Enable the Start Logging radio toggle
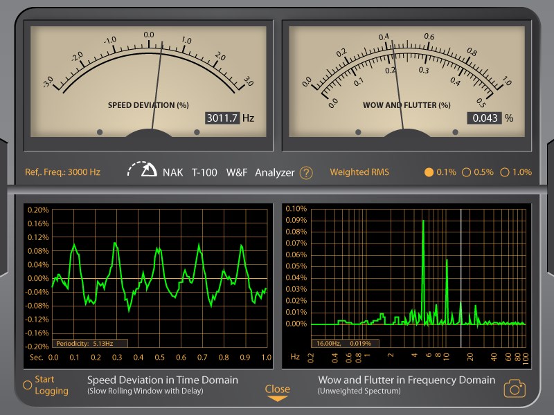The image size is (554, 415). pos(27,385)
